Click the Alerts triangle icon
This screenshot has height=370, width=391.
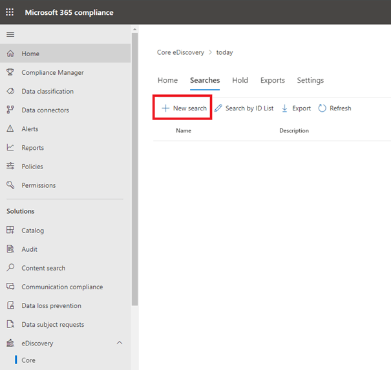click(10, 128)
